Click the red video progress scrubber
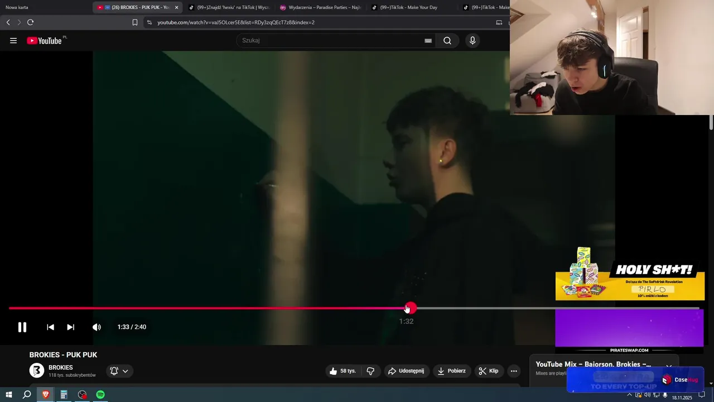 click(411, 308)
